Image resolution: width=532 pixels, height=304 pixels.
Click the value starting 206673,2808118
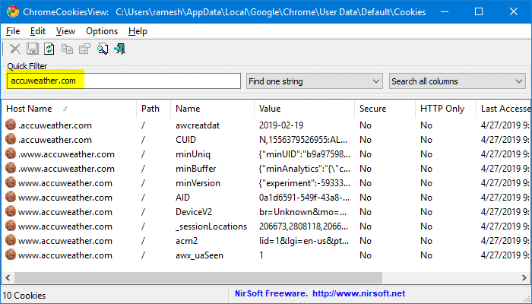(303, 226)
